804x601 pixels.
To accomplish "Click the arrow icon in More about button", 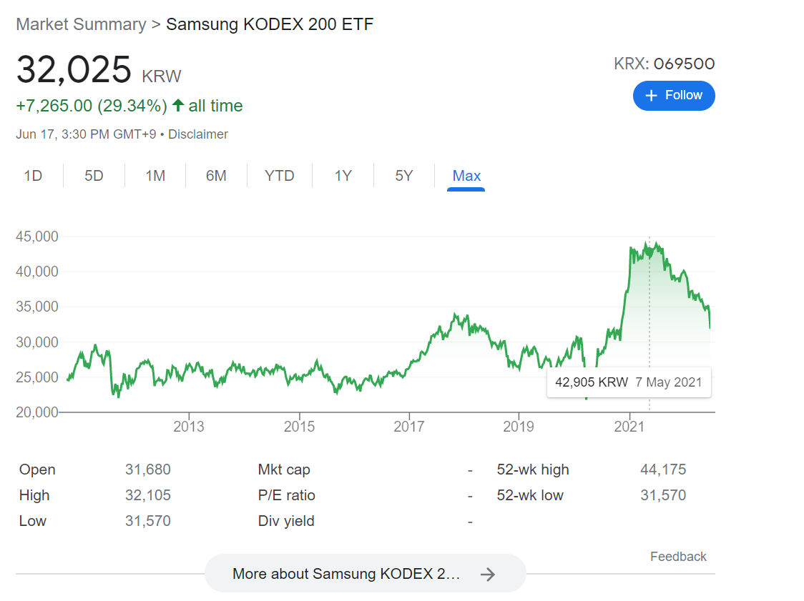I will (x=488, y=574).
